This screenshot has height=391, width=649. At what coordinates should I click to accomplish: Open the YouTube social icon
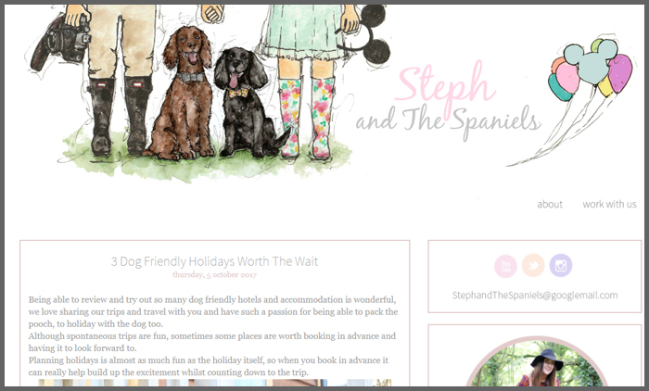coord(505,266)
